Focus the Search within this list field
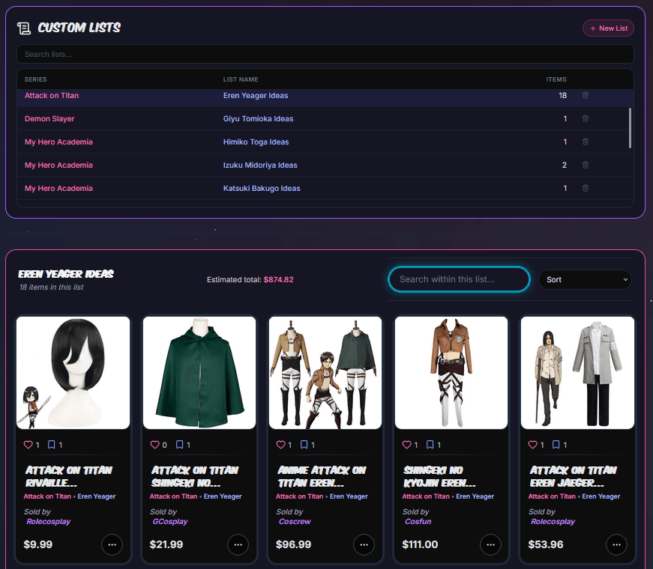Screen dimensions: 653x569 point(459,279)
